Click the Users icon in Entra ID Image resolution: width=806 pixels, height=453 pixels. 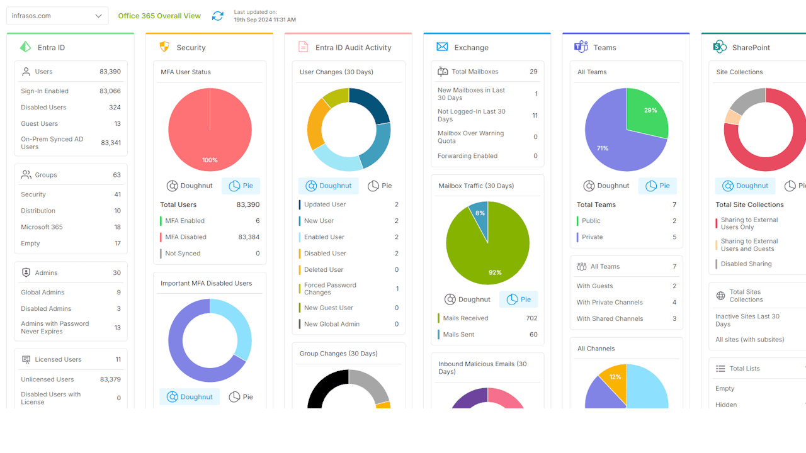coord(26,71)
